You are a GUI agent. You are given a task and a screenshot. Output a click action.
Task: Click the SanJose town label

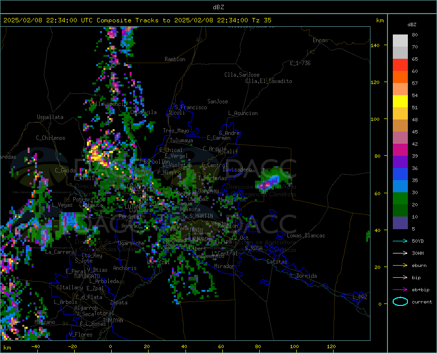pyautogui.click(x=218, y=101)
